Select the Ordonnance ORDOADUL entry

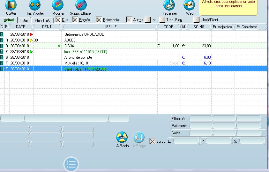[x=84, y=34]
